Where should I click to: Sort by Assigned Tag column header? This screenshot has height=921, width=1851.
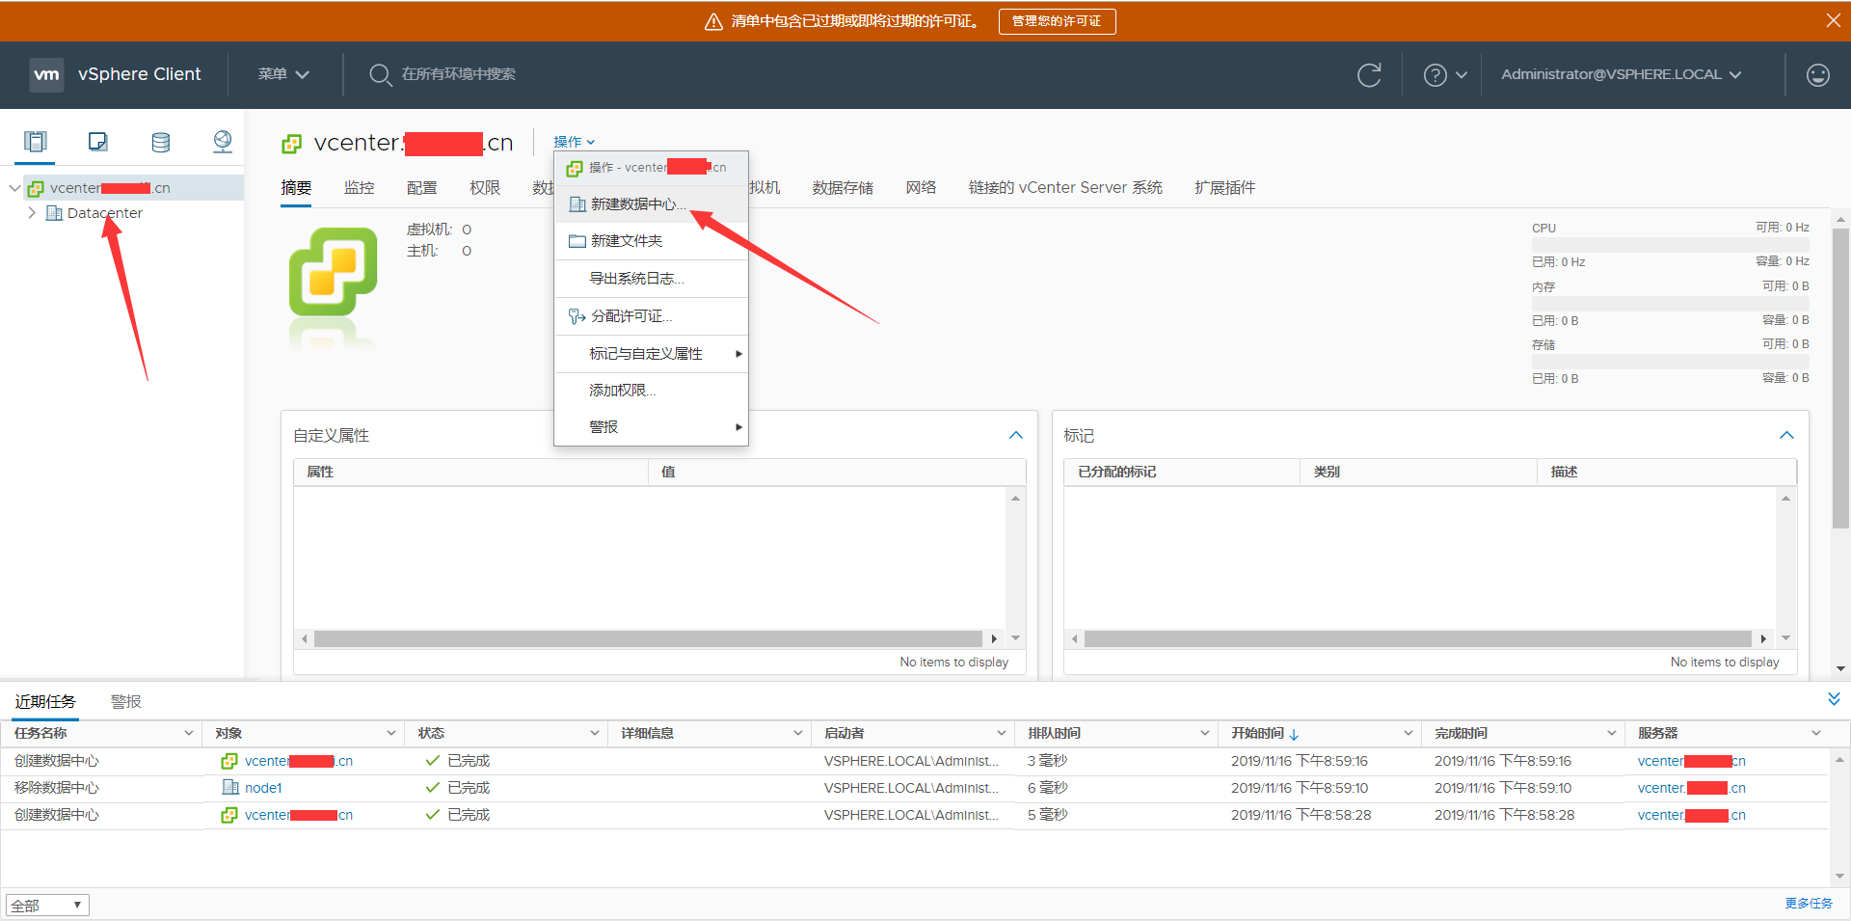tap(1116, 473)
